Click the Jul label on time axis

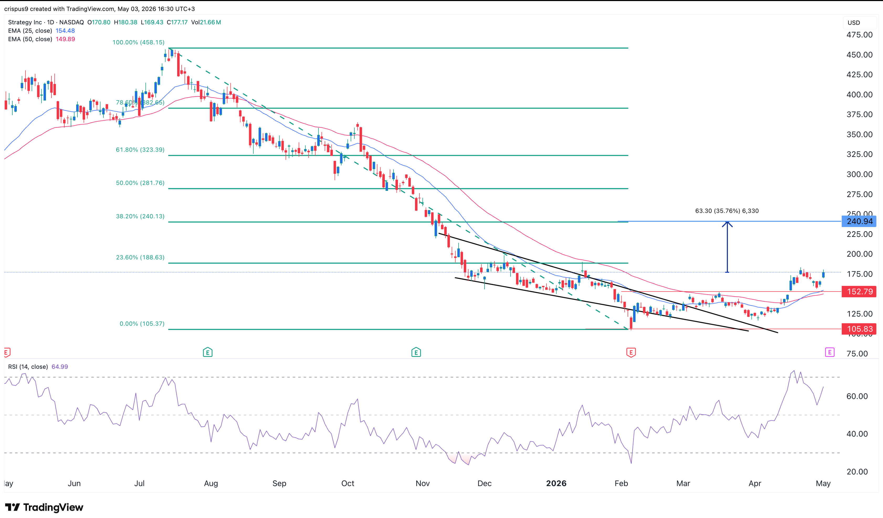(139, 483)
